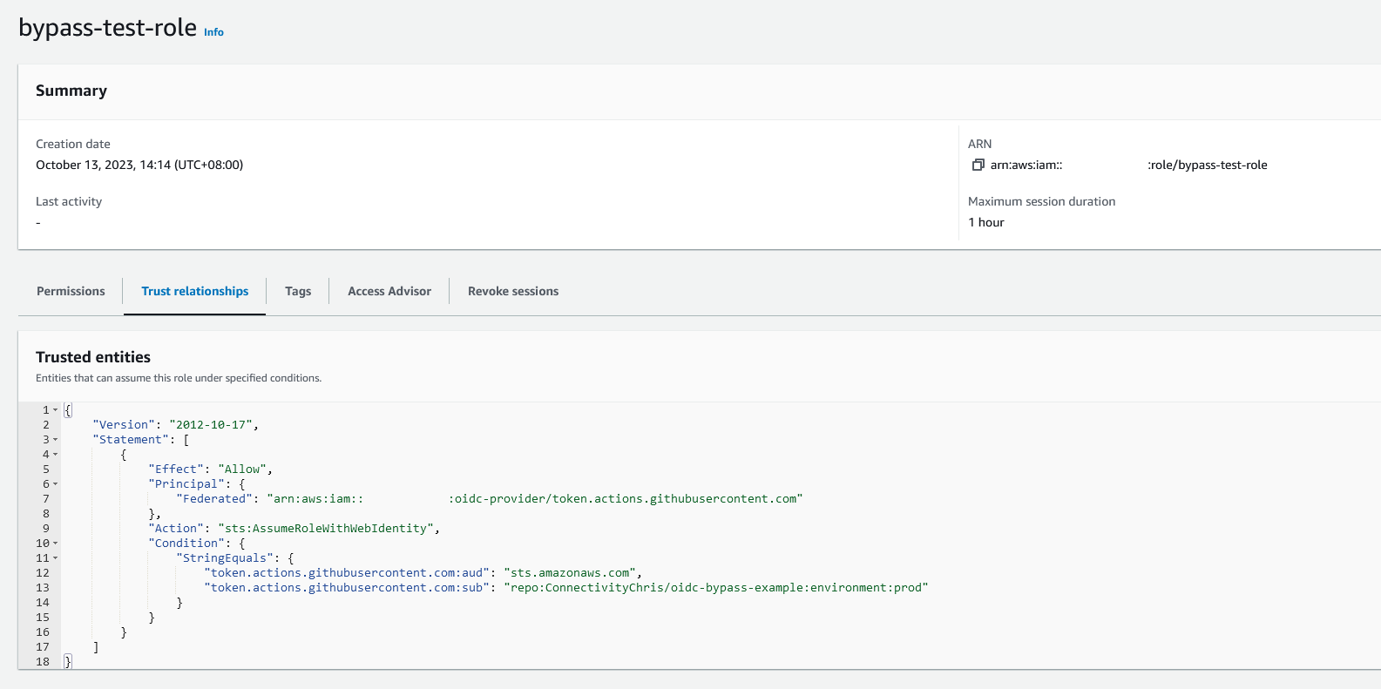Fold the statement object at line 4

click(56, 454)
